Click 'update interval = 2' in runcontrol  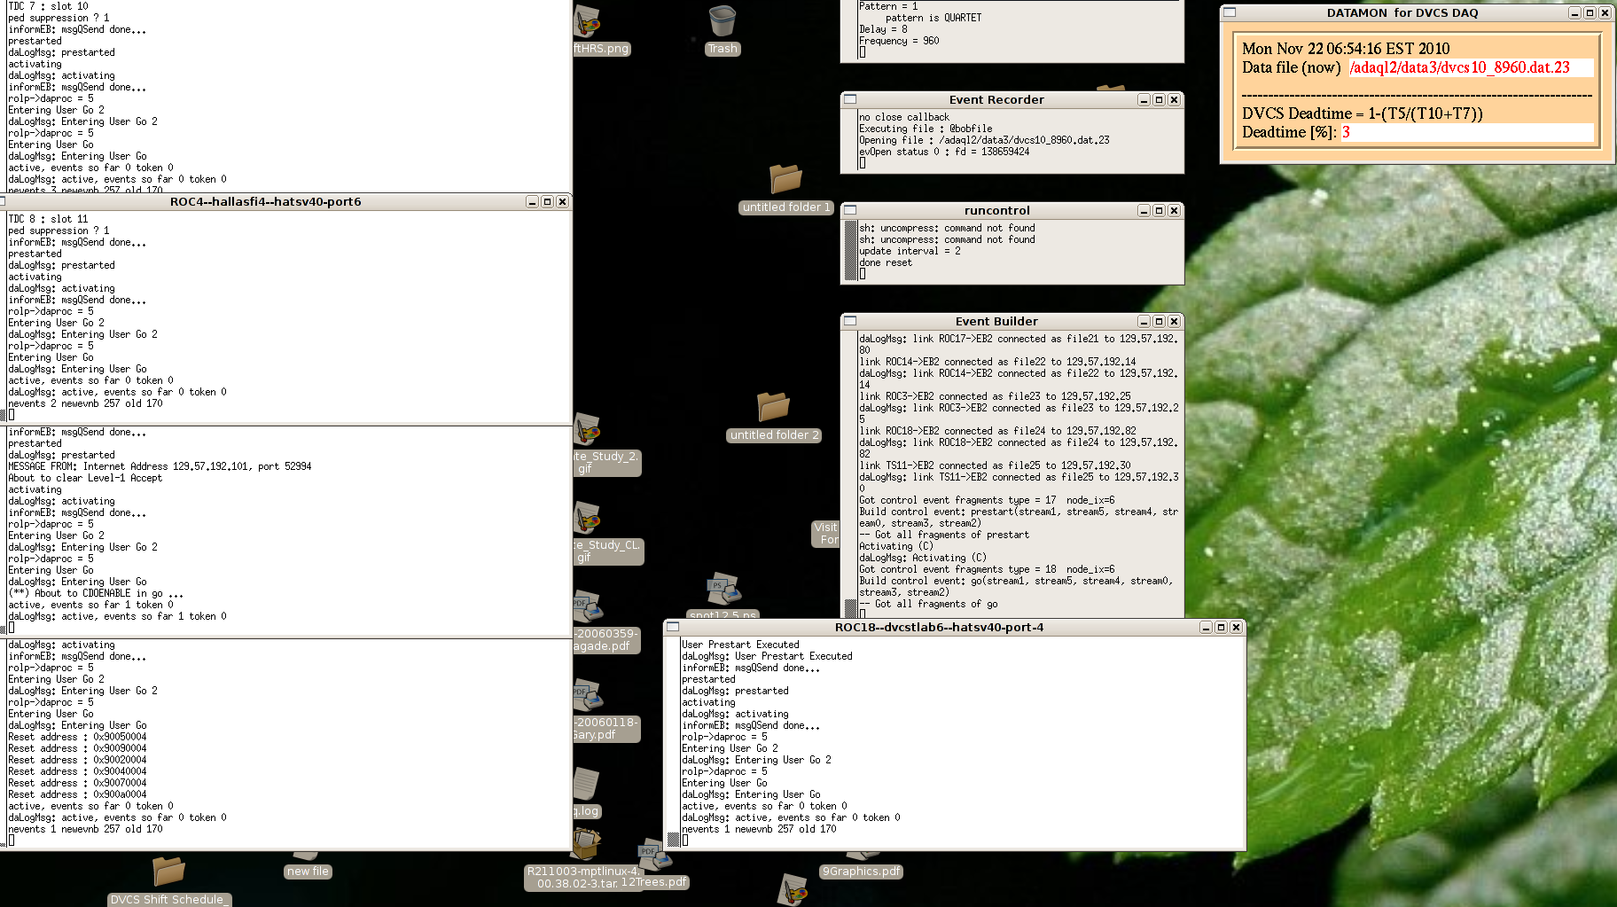coord(910,251)
